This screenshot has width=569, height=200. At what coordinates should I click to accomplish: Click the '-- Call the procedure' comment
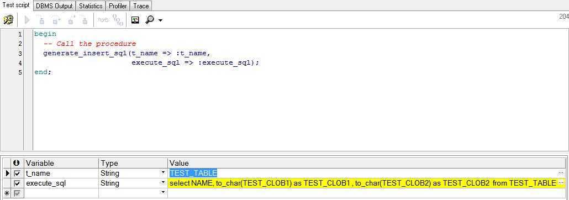click(x=89, y=44)
